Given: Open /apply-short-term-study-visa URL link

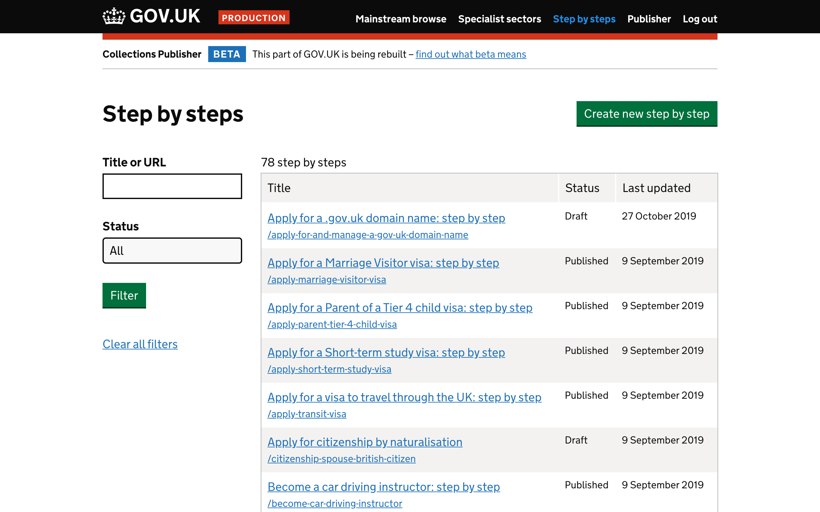Looking at the screenshot, I should [x=329, y=369].
